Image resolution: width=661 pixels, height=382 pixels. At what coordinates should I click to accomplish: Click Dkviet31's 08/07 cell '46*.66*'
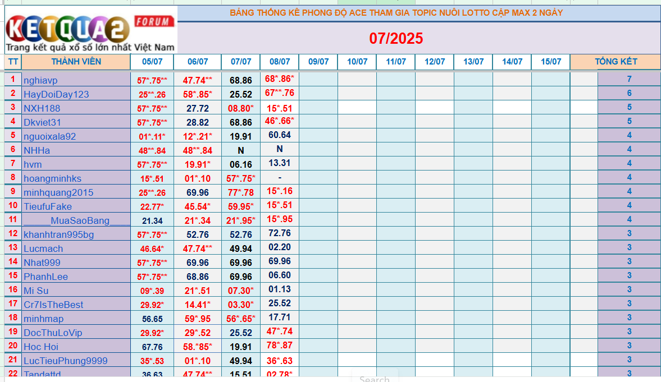(280, 121)
